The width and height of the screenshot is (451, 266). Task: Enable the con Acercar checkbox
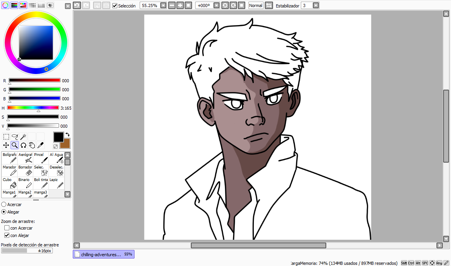(x=7, y=228)
